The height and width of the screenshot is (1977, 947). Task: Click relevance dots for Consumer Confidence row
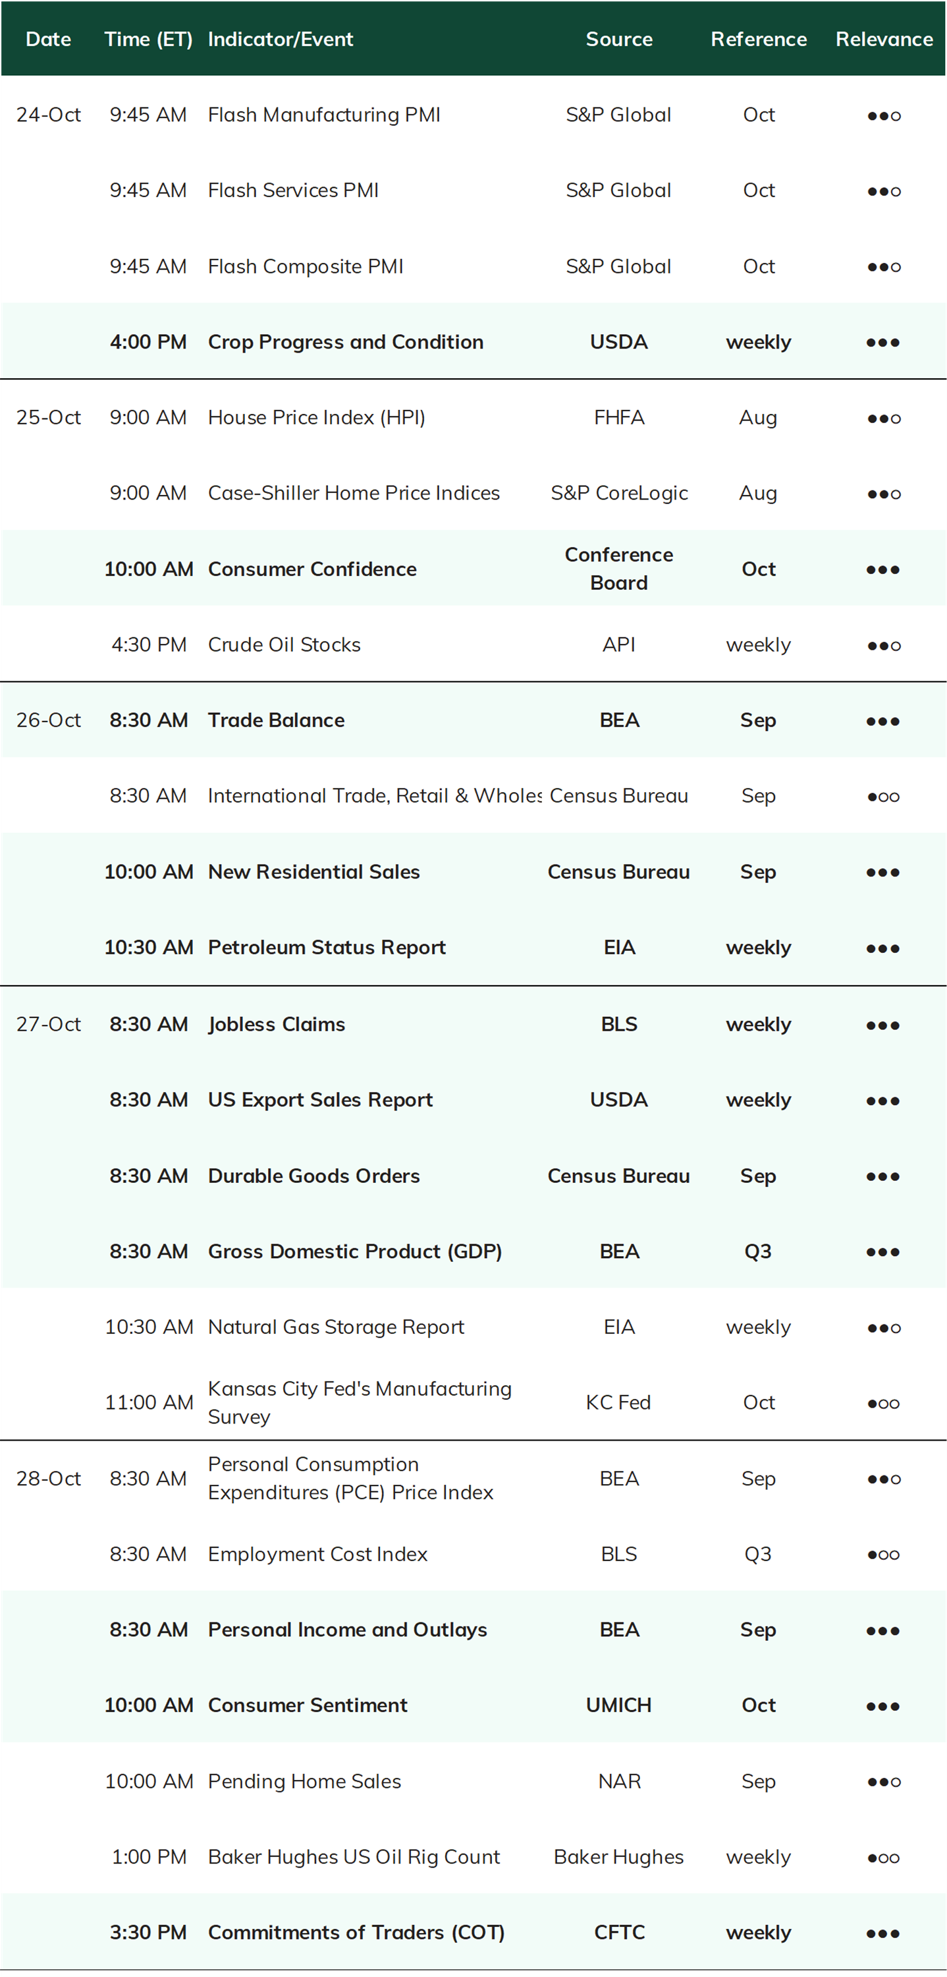pos(882,569)
